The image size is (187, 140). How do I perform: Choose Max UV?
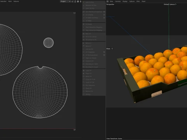94,34
